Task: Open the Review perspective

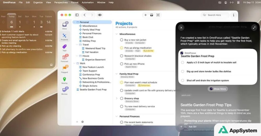Action: point(64,91)
